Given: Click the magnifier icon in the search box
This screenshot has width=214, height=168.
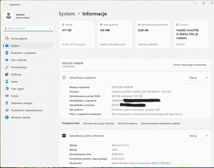Looking at the screenshot, I should [x=50, y=28].
